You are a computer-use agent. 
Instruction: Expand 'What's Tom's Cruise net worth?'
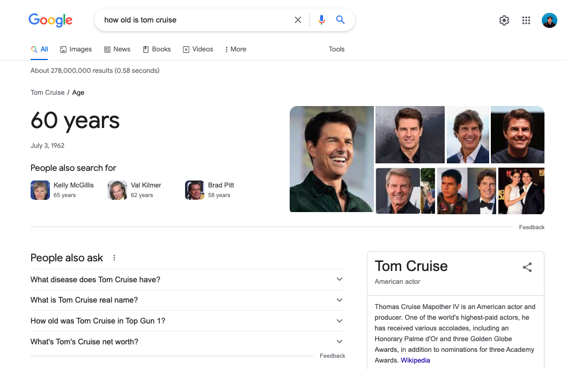coord(188,342)
